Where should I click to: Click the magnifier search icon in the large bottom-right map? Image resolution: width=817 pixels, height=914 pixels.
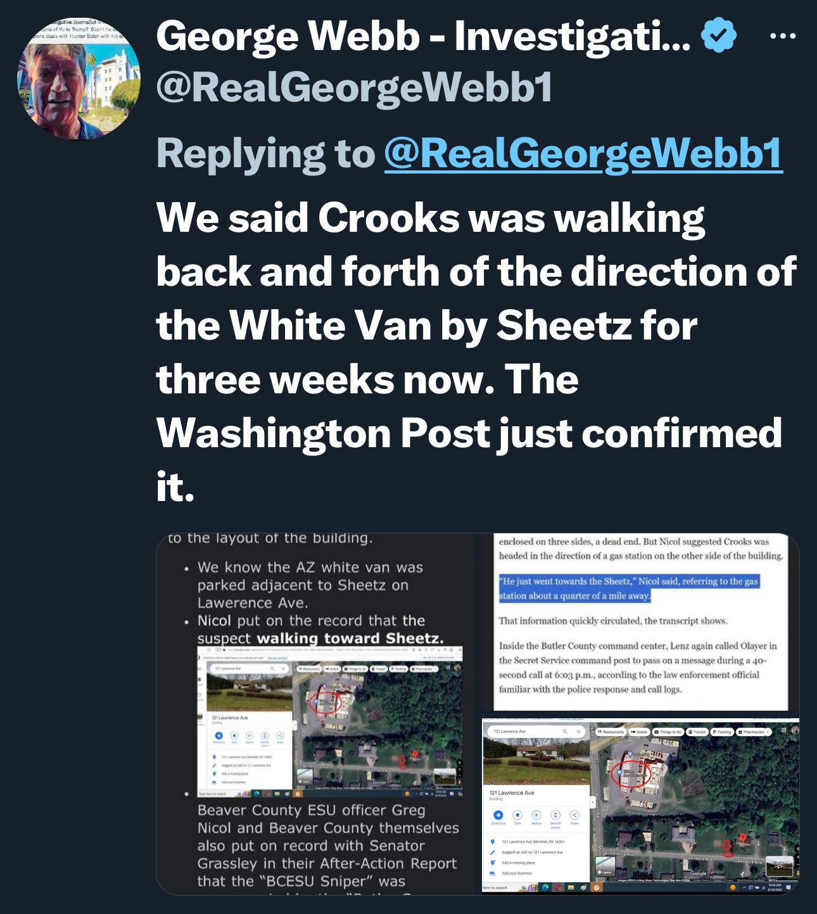[x=565, y=732]
